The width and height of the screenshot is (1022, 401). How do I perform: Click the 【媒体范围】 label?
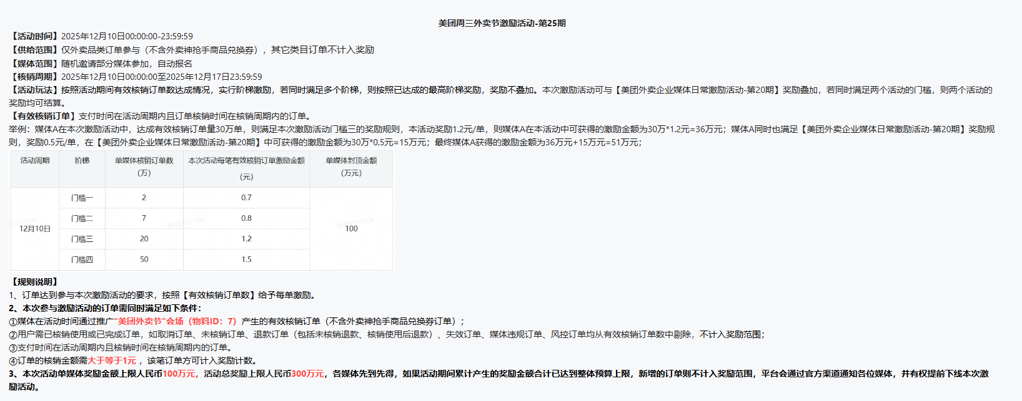point(35,64)
